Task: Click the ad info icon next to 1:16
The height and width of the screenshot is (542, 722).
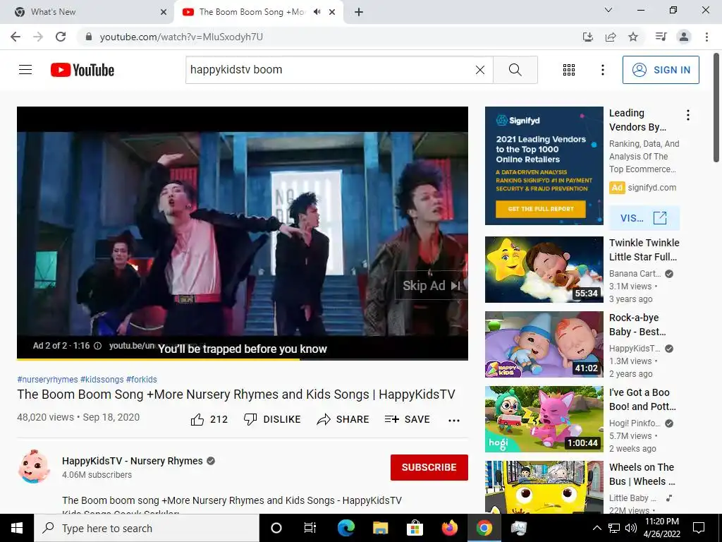Action: tap(97, 346)
